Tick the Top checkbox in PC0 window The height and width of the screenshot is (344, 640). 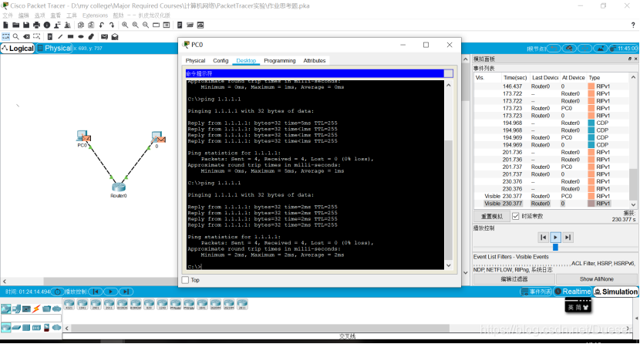(x=185, y=280)
